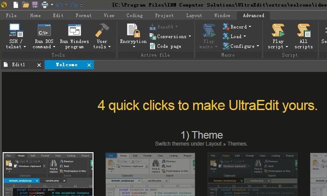This screenshot has height=196, width=327.
Task: Expand the Conversions dropdown arrow
Action: click(x=190, y=36)
